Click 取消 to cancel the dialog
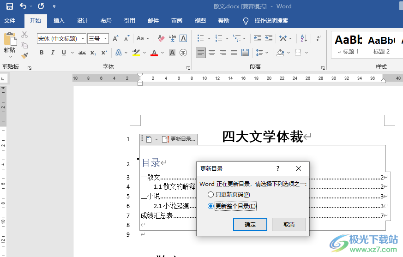The width and height of the screenshot is (403, 257). [x=289, y=225]
